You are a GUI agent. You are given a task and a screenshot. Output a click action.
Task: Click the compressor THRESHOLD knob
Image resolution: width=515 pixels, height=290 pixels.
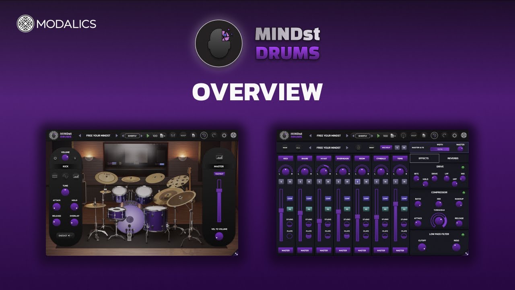pyautogui.click(x=439, y=220)
